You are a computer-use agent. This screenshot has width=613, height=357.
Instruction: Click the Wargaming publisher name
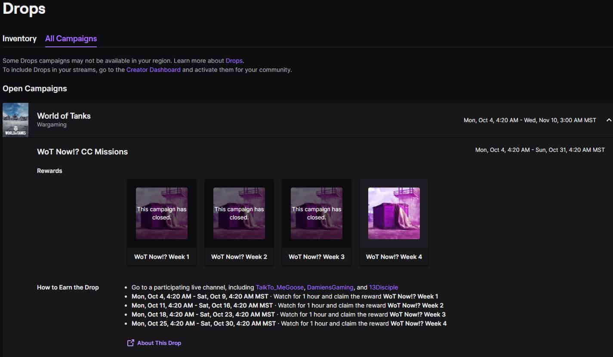[x=52, y=125]
